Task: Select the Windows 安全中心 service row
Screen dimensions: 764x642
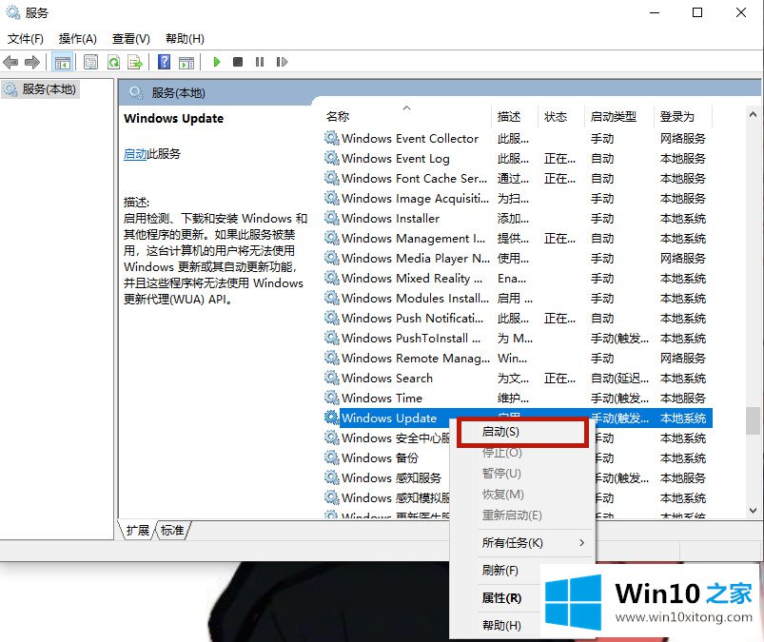Action: pyautogui.click(x=395, y=438)
